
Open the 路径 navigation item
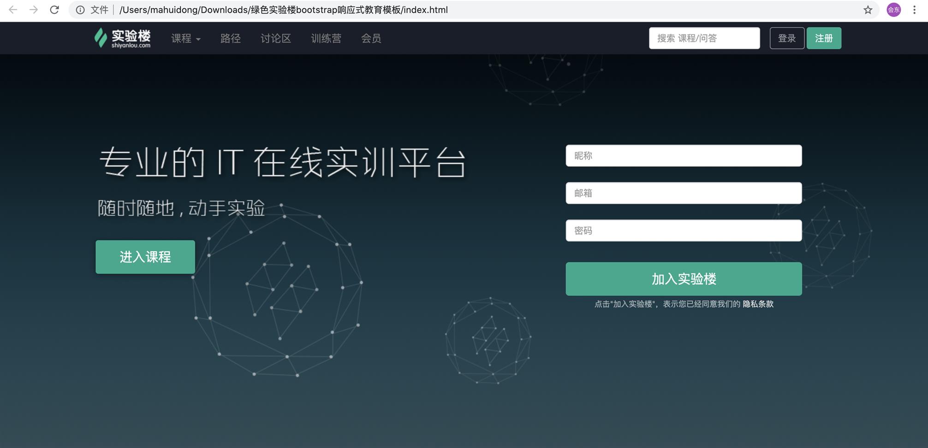[x=230, y=38]
